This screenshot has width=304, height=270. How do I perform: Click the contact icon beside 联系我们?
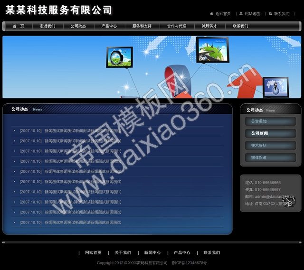tap(270, 14)
